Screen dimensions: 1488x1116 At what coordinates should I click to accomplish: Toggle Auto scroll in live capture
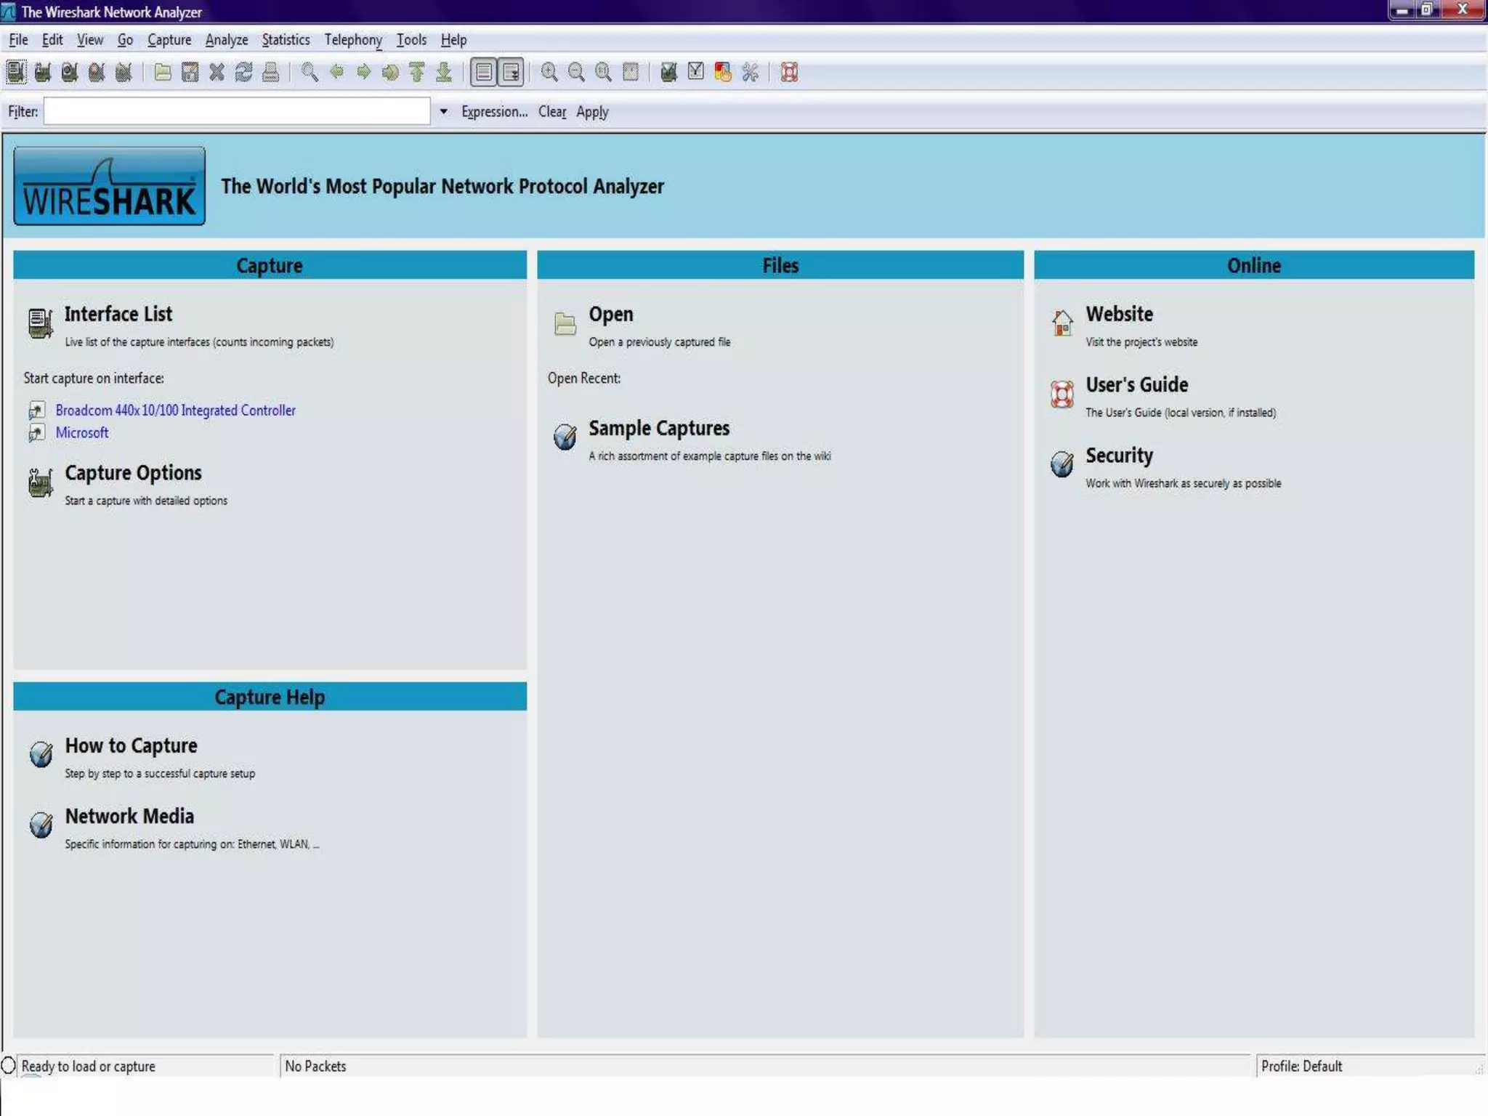point(511,72)
